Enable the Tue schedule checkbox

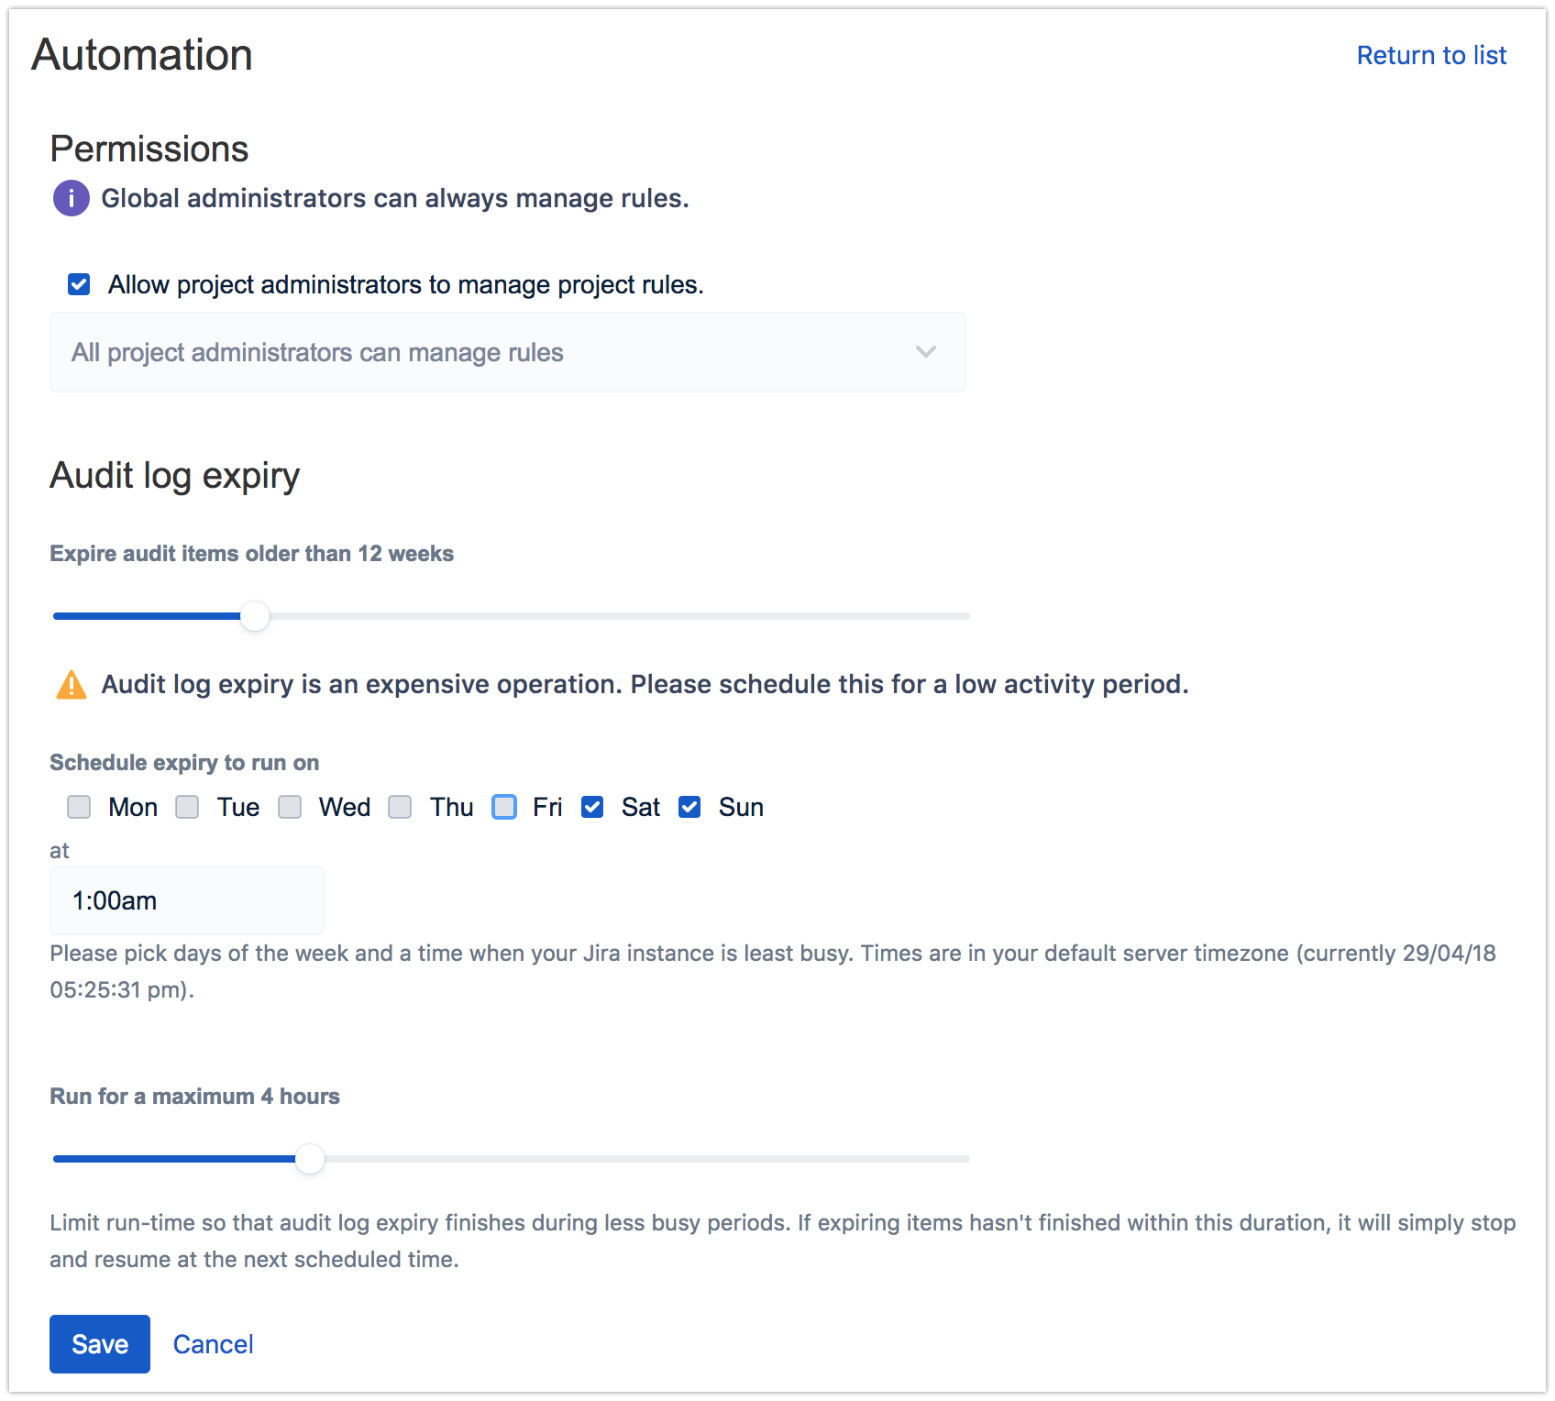pyautogui.click(x=187, y=807)
